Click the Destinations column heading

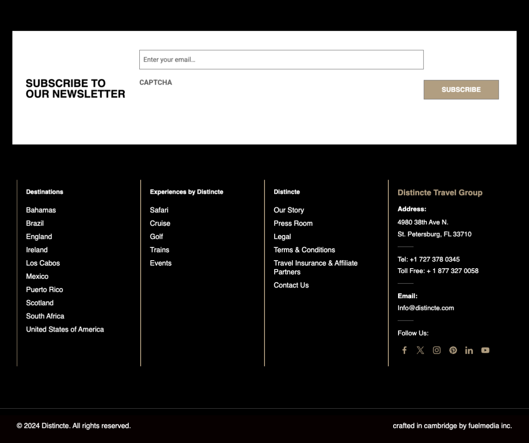(45, 192)
